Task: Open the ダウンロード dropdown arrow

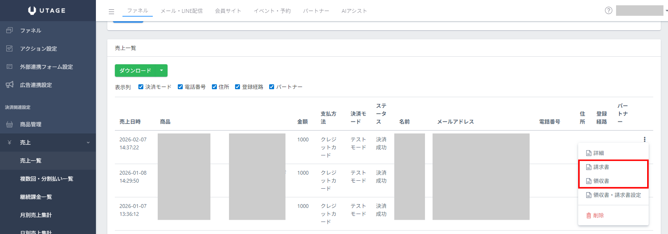Action: (x=162, y=71)
